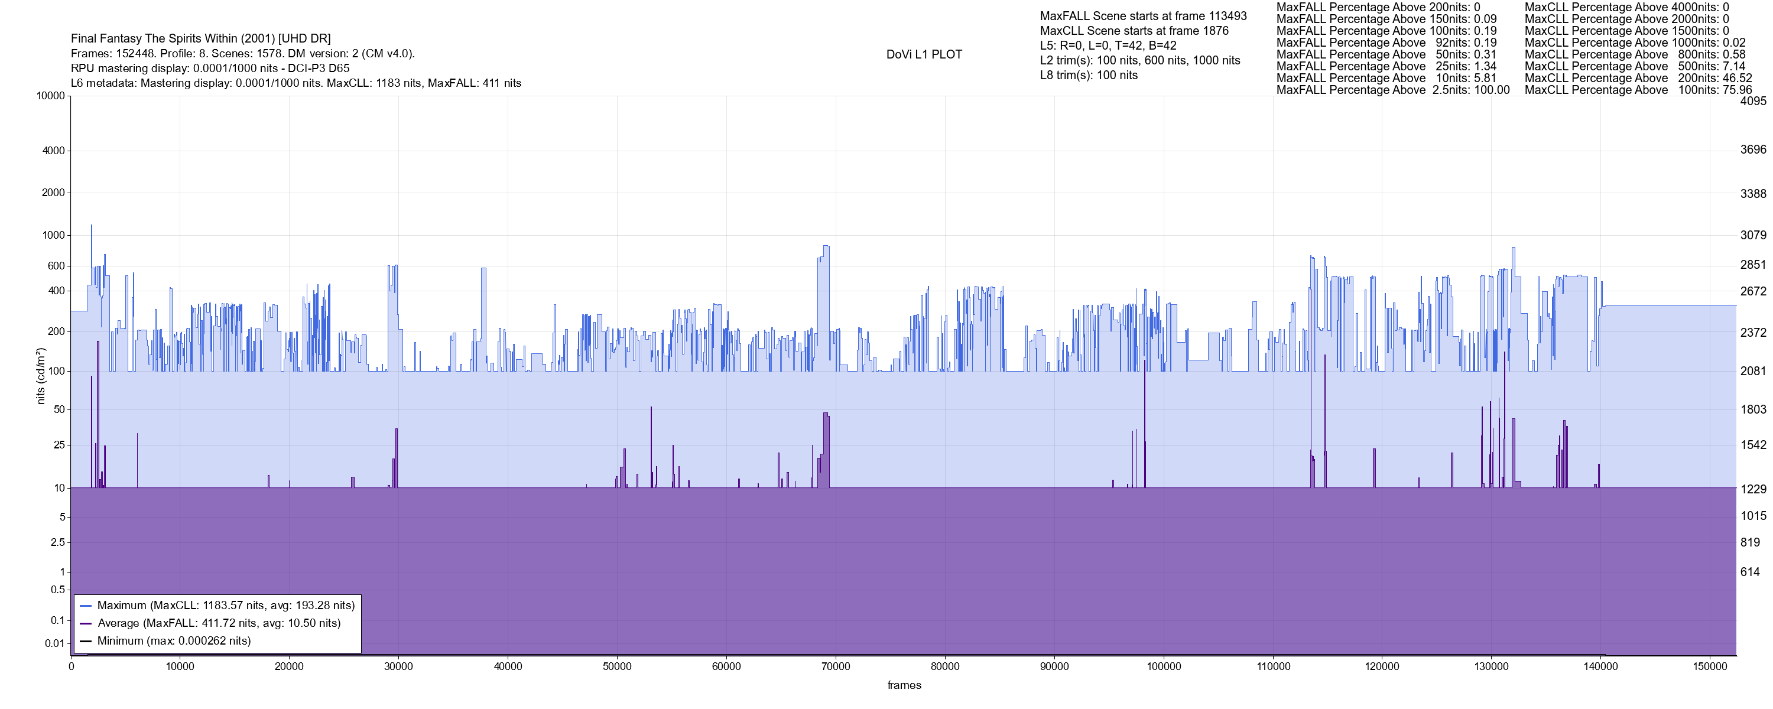The height and width of the screenshot is (709, 1773).
Task: Click the 1000 nits tick on left axis
Action: [x=53, y=235]
